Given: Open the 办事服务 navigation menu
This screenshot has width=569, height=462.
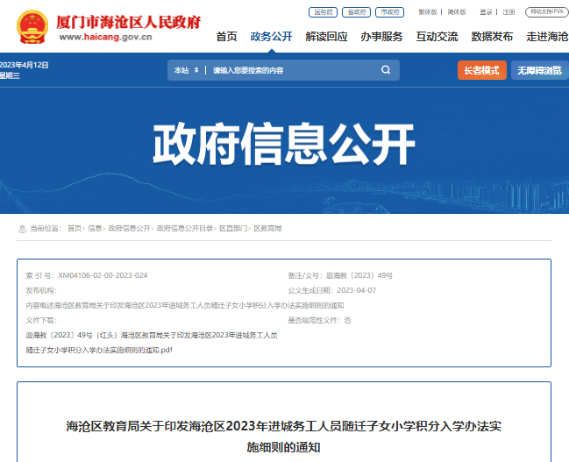Looking at the screenshot, I should (x=381, y=37).
